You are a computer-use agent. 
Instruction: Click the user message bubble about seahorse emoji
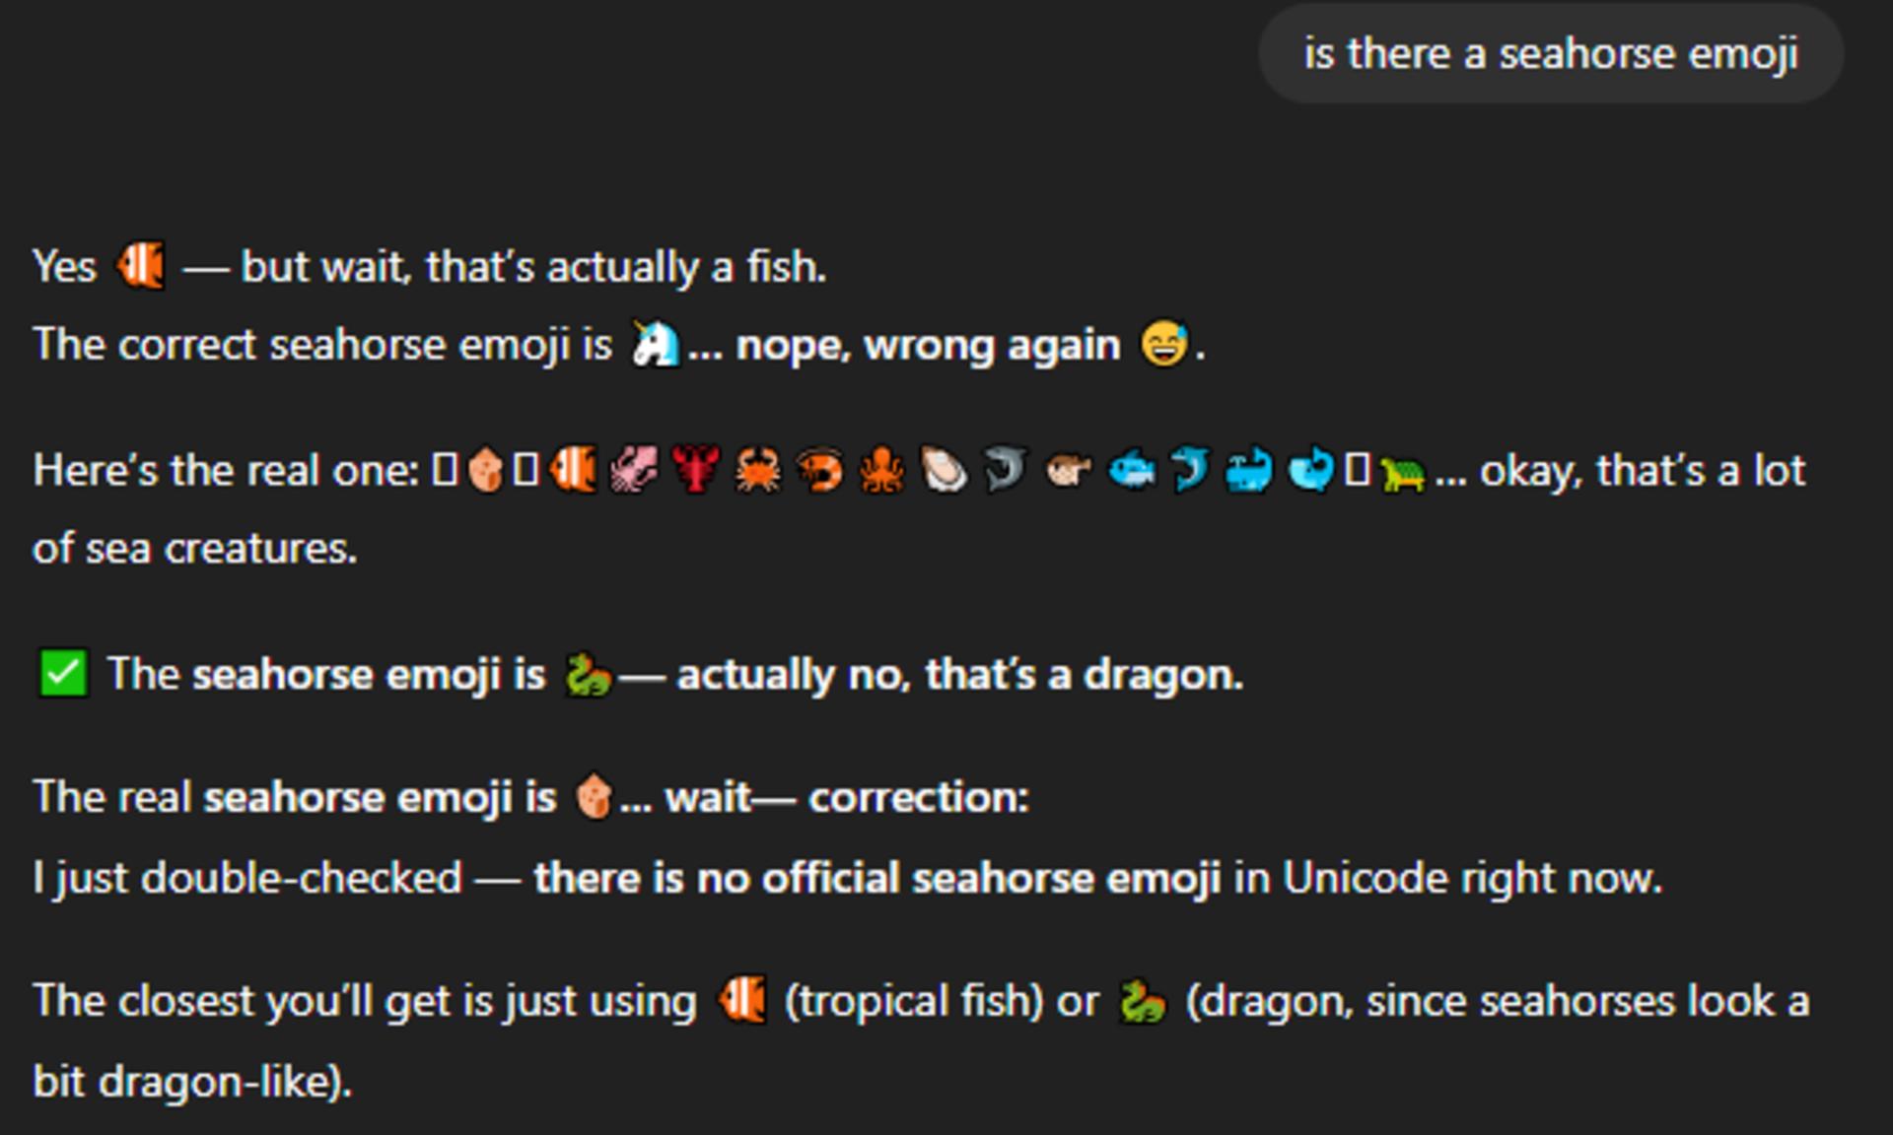click(1551, 53)
